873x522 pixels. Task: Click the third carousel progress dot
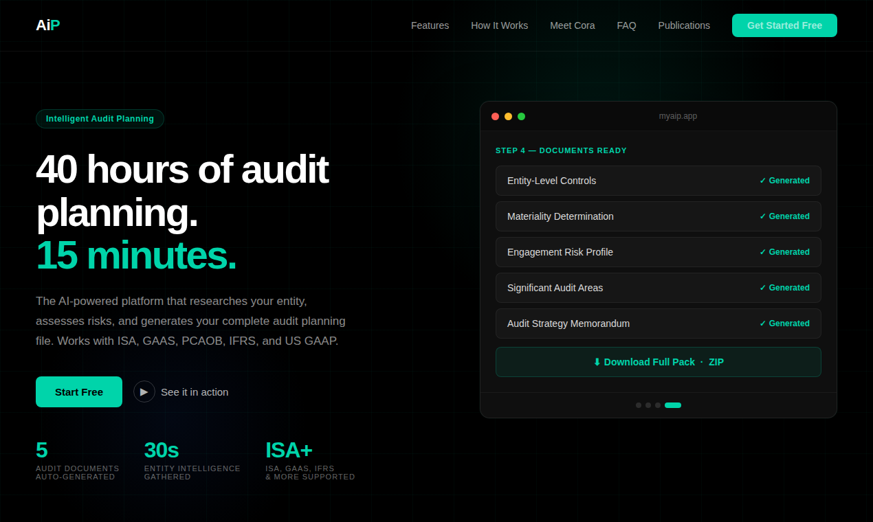(x=658, y=405)
